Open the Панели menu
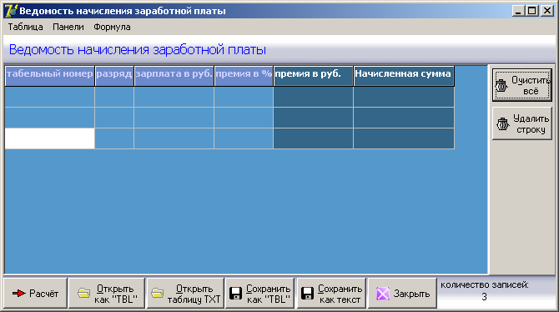Image resolution: width=559 pixels, height=312 pixels. tap(68, 27)
